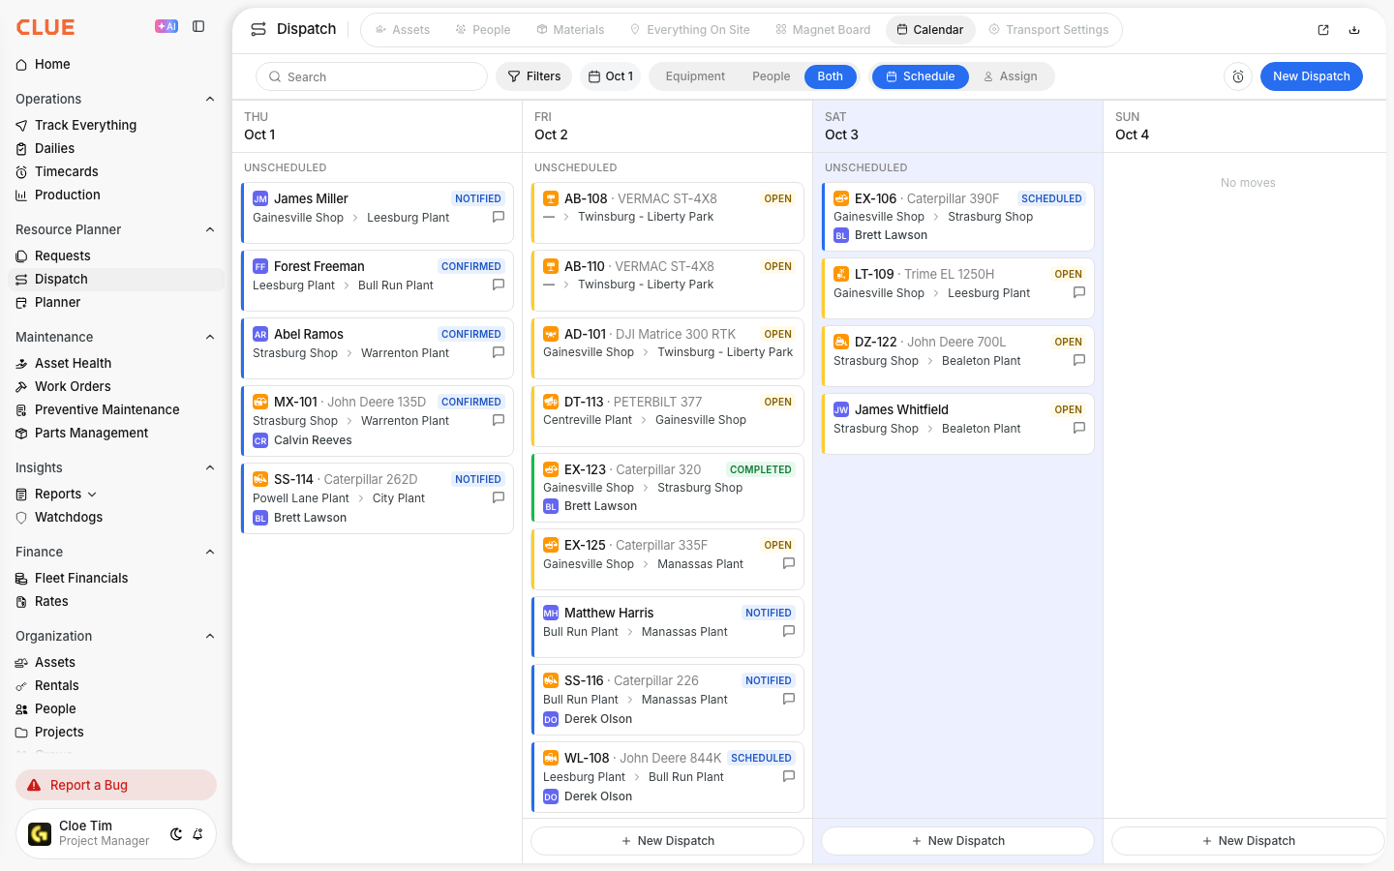Select Schedule mode
Viewport: 1394px width, 871px height.
pos(921,76)
